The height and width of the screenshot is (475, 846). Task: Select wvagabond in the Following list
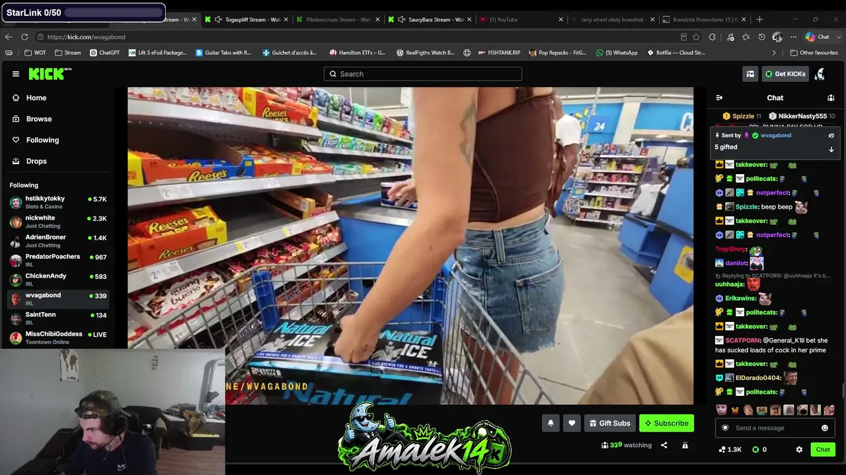pyautogui.click(x=58, y=299)
